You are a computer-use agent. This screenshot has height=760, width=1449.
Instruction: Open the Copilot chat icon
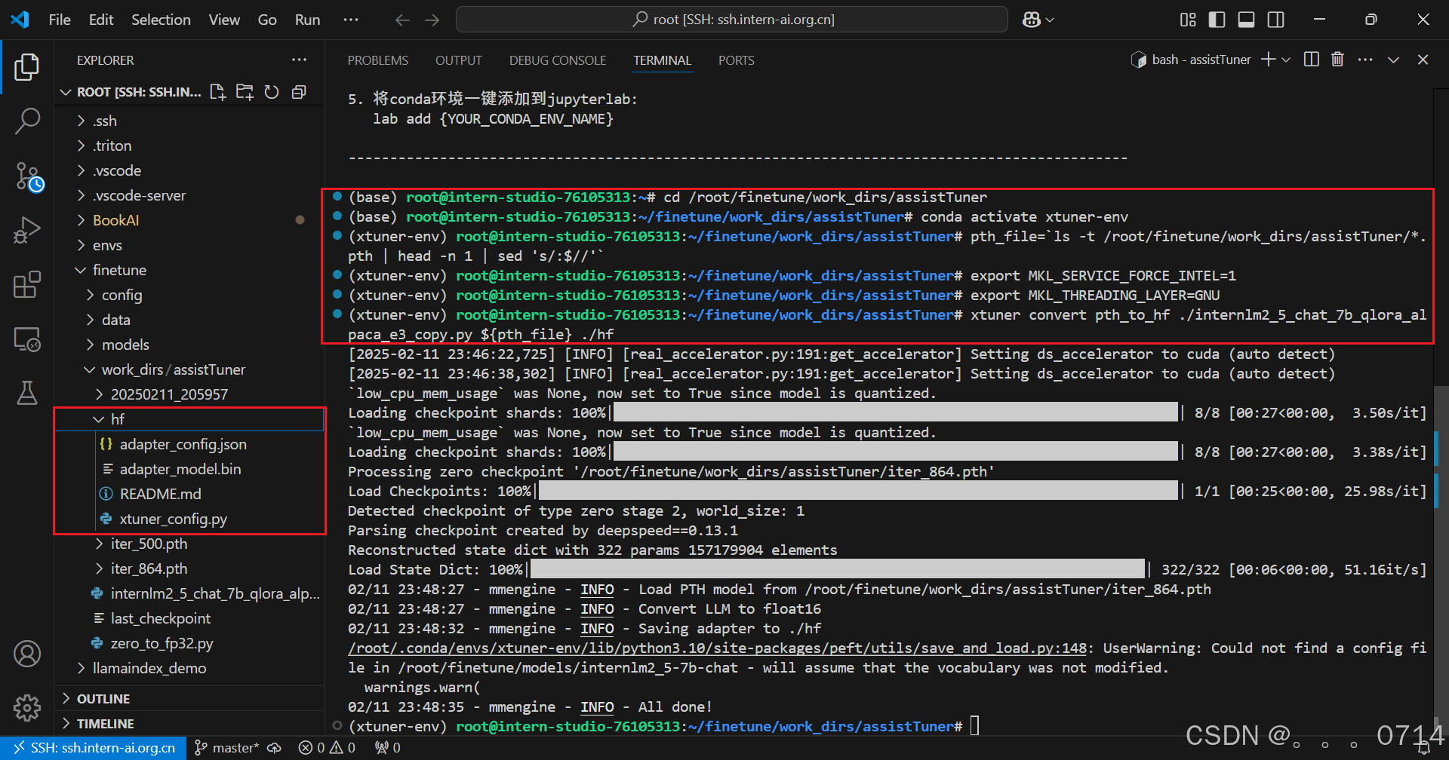pos(1032,20)
